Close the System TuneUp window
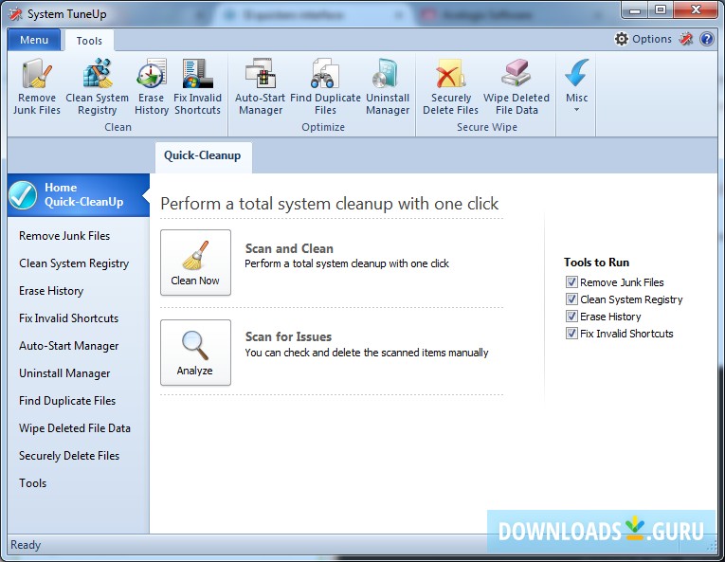The width and height of the screenshot is (725, 562). tap(696, 10)
